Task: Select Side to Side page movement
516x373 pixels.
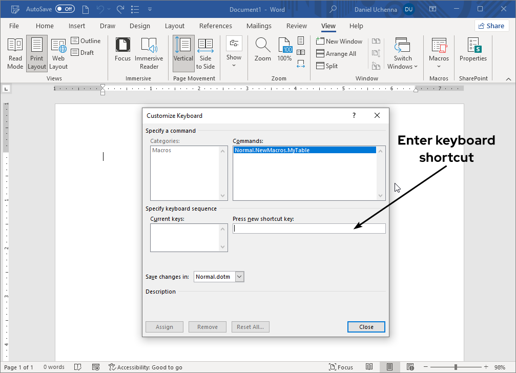Action: click(205, 53)
